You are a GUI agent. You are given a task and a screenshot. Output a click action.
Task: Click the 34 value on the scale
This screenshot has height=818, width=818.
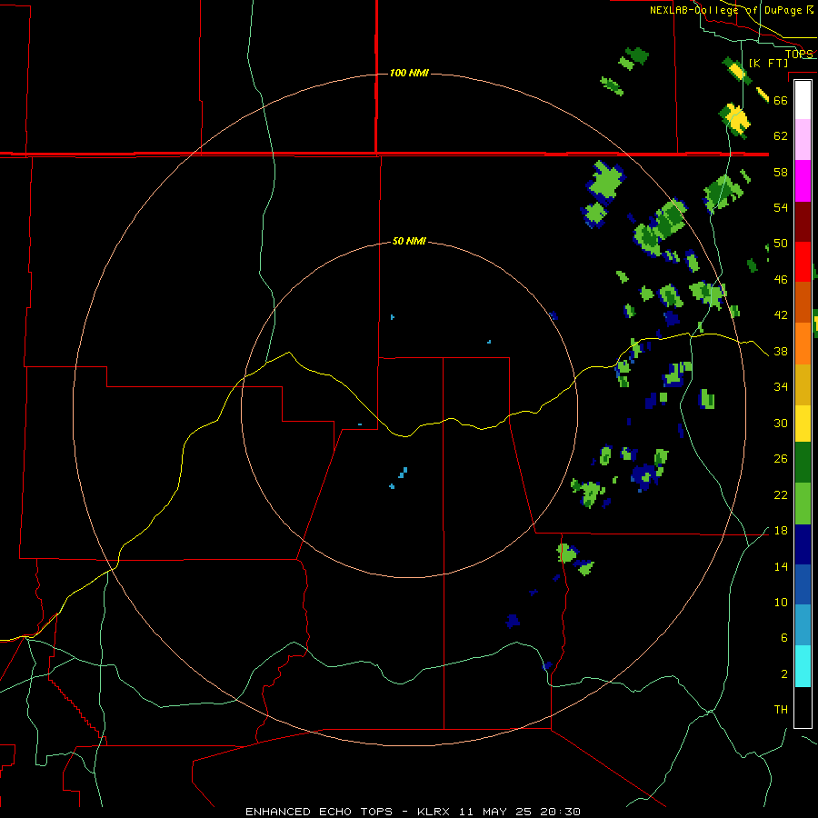coord(781,387)
